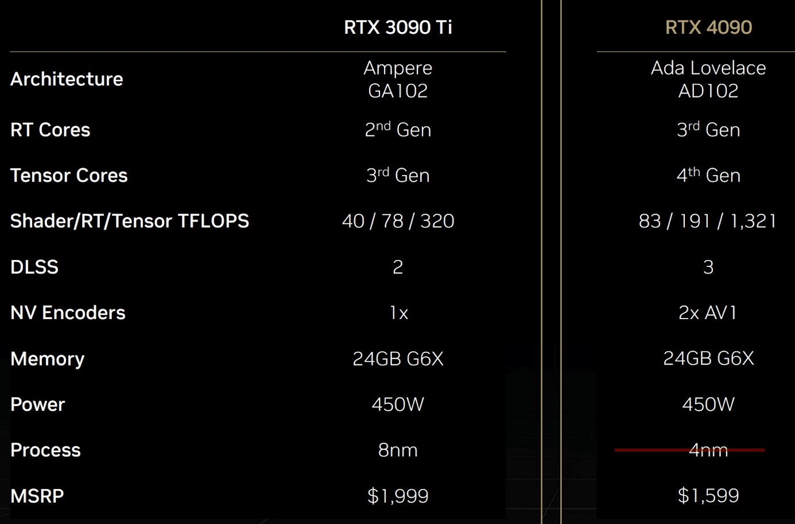Screen dimensions: 795x524
Task: Click the struck-through 4nm process value
Action: point(708,450)
